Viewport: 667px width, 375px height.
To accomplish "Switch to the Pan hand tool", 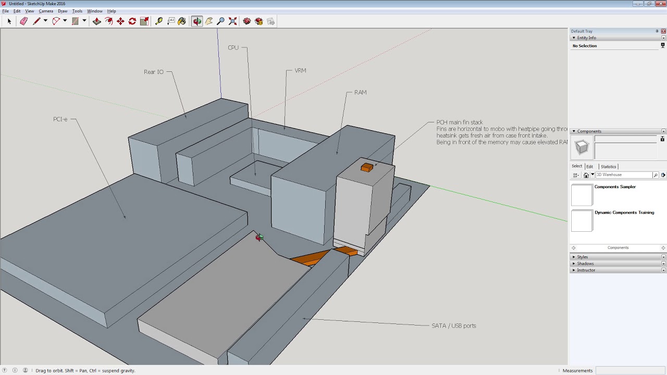I will click(209, 21).
